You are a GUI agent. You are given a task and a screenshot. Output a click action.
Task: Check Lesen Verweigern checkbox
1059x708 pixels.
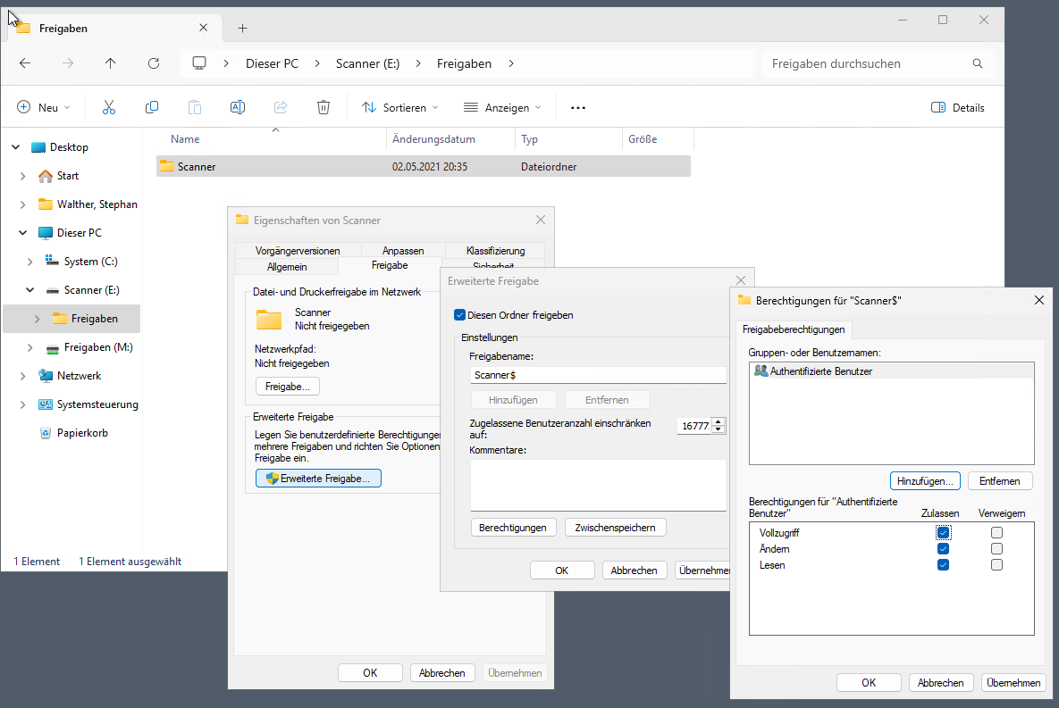pos(996,565)
